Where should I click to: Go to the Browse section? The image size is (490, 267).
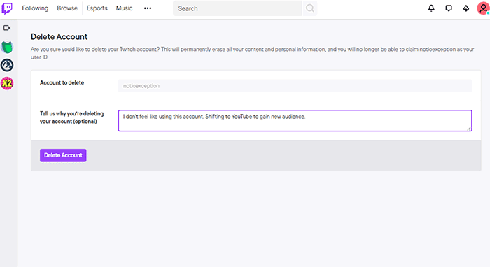pos(67,8)
